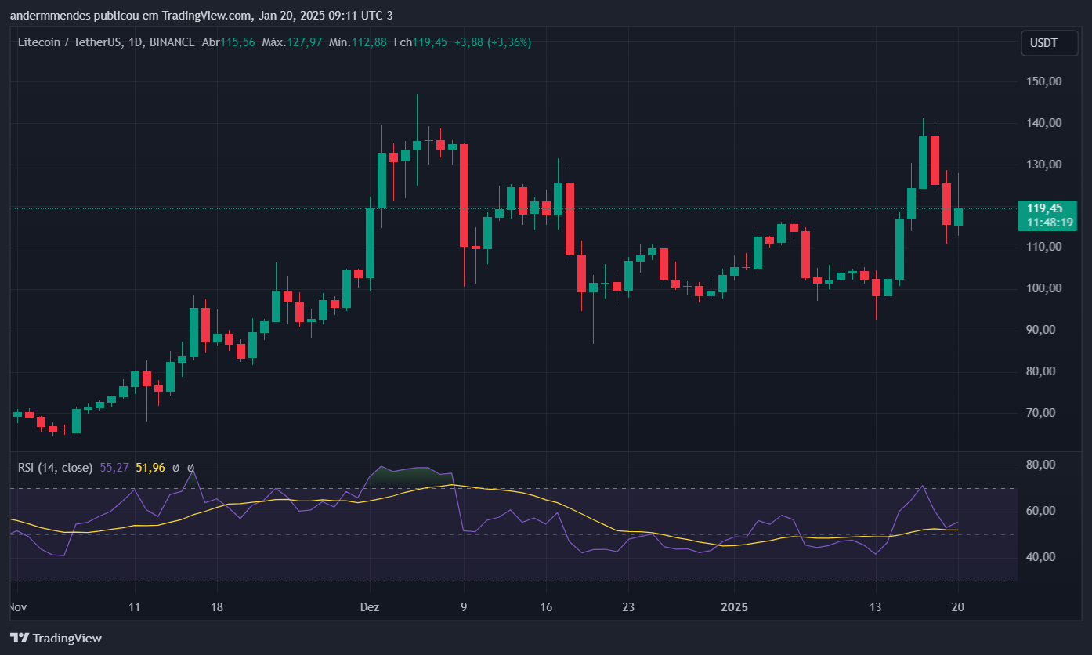Click the Máx.127,97 high value
1092x655 pixels.
[x=291, y=42]
